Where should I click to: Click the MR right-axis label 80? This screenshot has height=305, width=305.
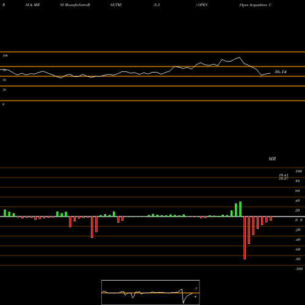(x=298, y=181)
